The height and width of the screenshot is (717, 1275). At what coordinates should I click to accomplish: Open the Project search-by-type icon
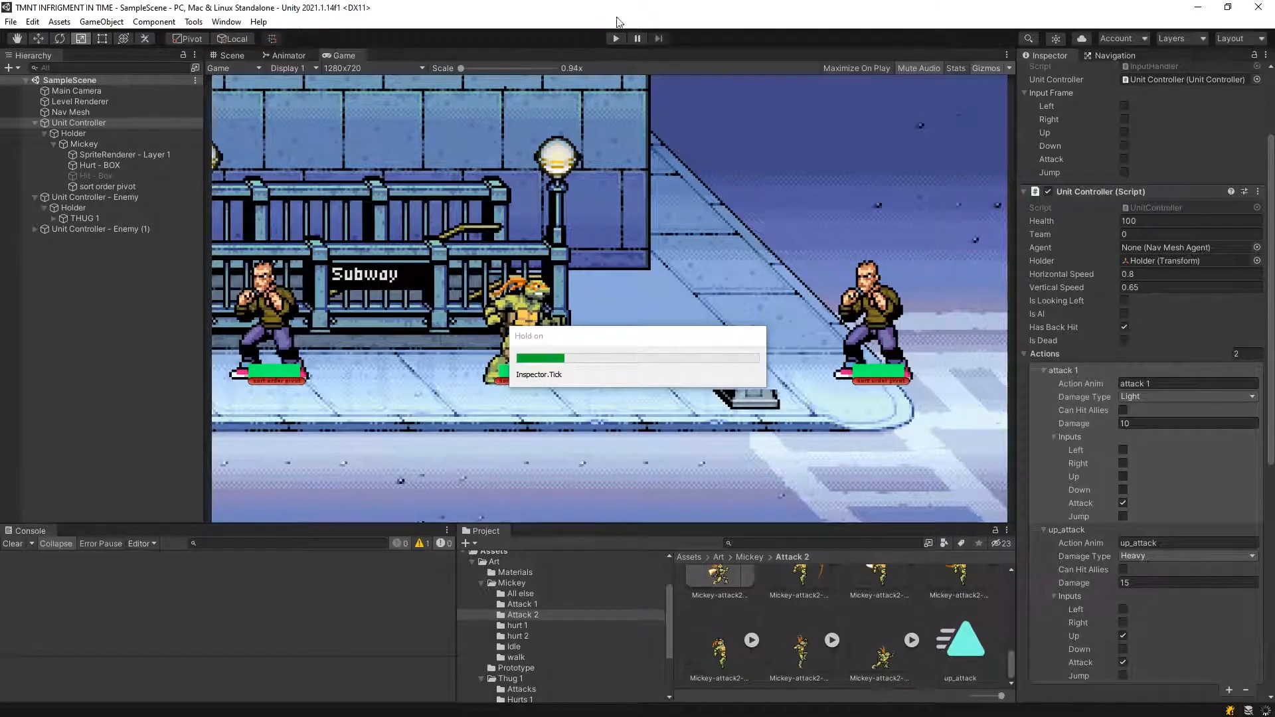[944, 543]
